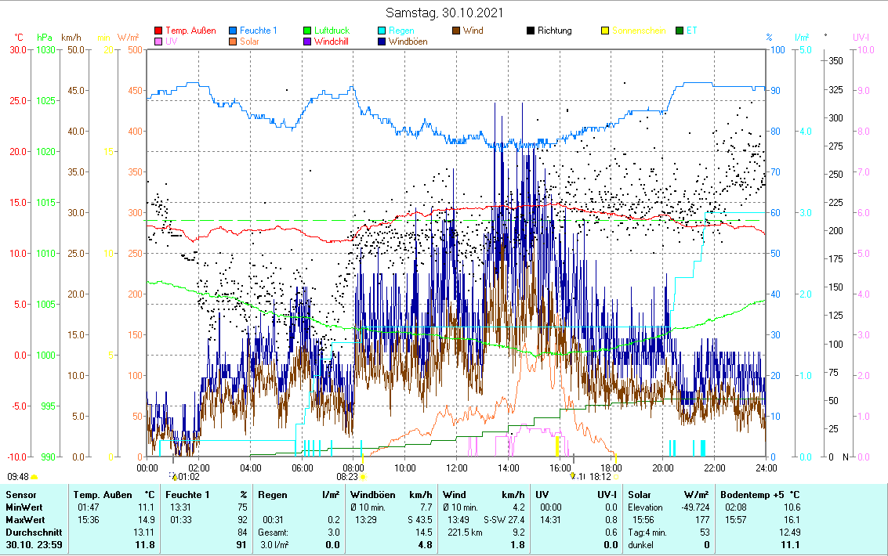Click the blue Feuchte 1 legend square
Viewport: 888px width, 556px height.
[x=233, y=31]
